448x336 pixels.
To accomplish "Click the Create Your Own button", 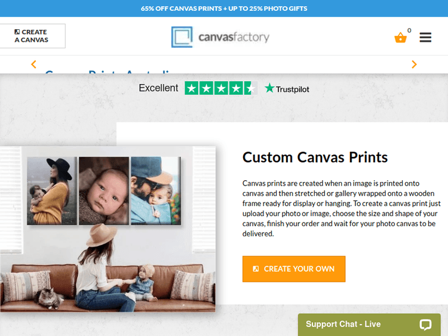I will (x=294, y=269).
